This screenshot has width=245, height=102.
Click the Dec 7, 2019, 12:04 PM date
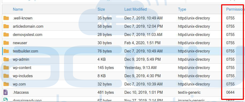point(144,26)
